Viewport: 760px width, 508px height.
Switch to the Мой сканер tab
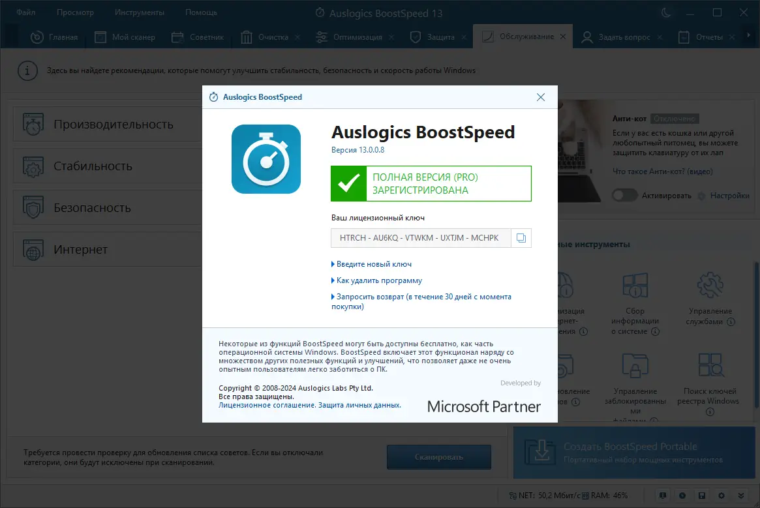click(x=125, y=37)
